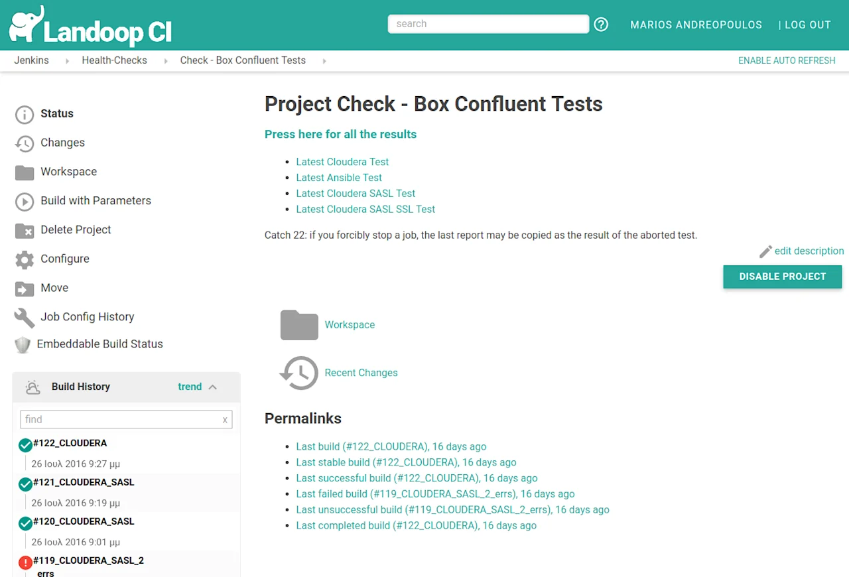The image size is (849, 577).
Task: Open Last successful build permalink
Action: [417, 478]
